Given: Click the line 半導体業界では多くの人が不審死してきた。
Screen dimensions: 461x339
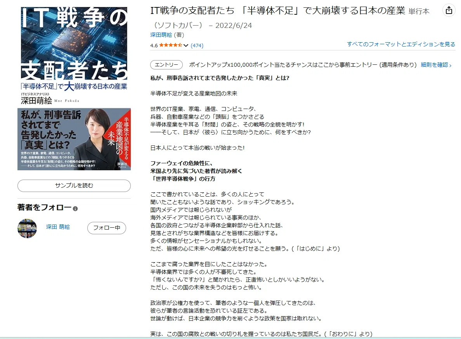Looking at the screenshot, I should 205,272.
